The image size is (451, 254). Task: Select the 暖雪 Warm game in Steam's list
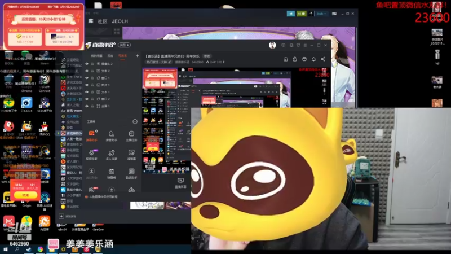pos(72,111)
